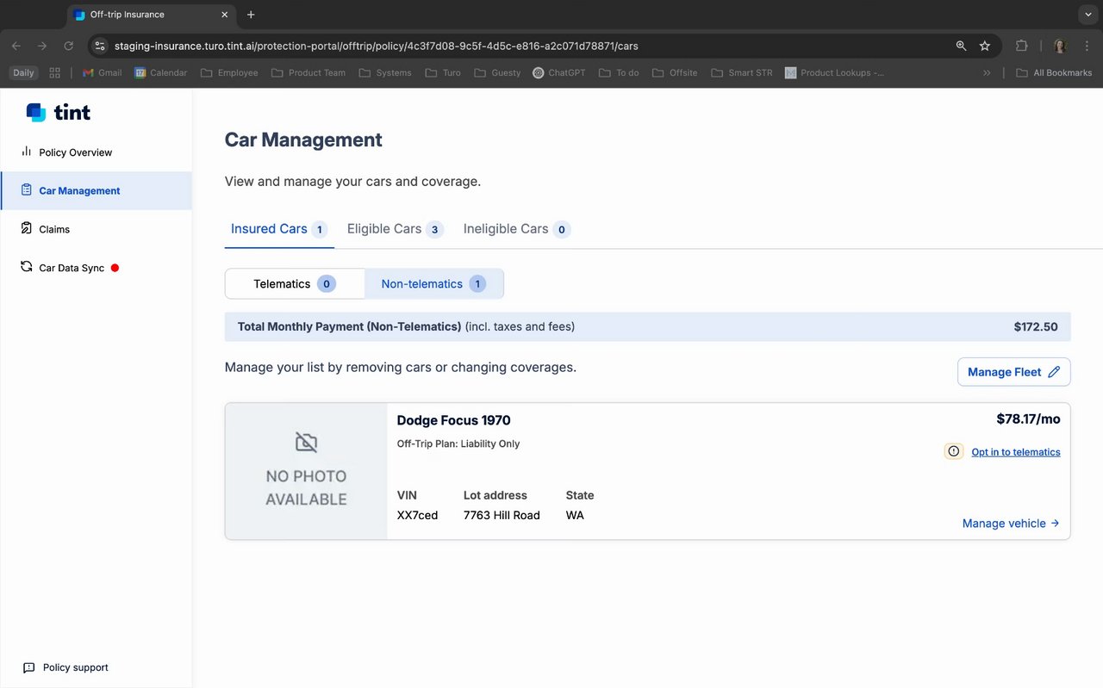This screenshot has width=1103, height=688.
Task: Click the telematics warning info icon
Action: [x=953, y=451]
